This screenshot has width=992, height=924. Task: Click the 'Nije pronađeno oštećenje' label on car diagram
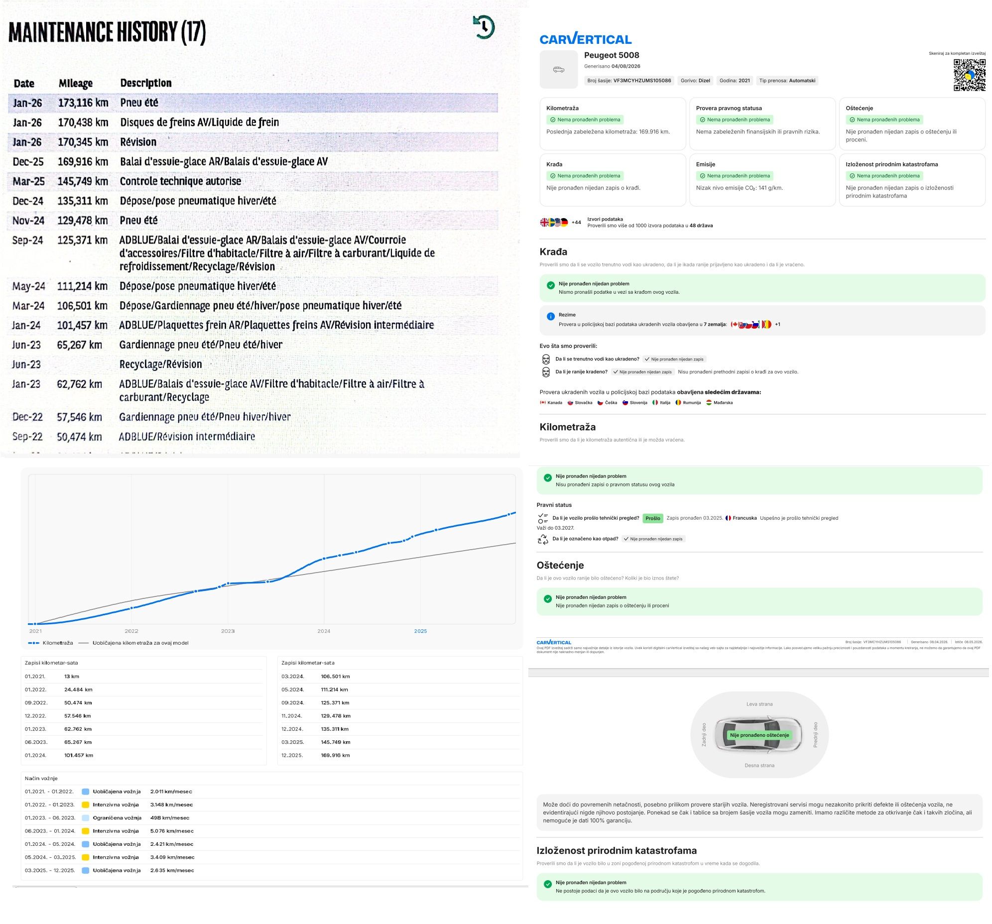pyautogui.click(x=759, y=735)
